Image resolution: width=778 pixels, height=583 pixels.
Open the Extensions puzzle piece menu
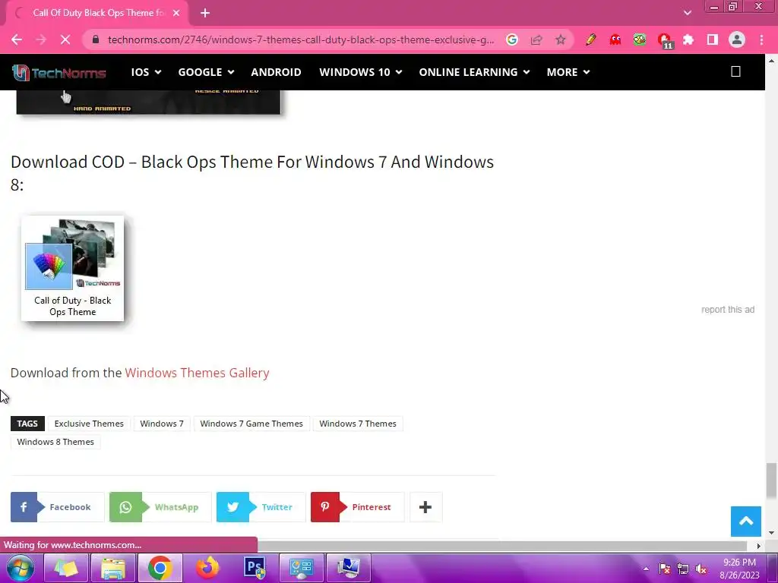(x=688, y=39)
